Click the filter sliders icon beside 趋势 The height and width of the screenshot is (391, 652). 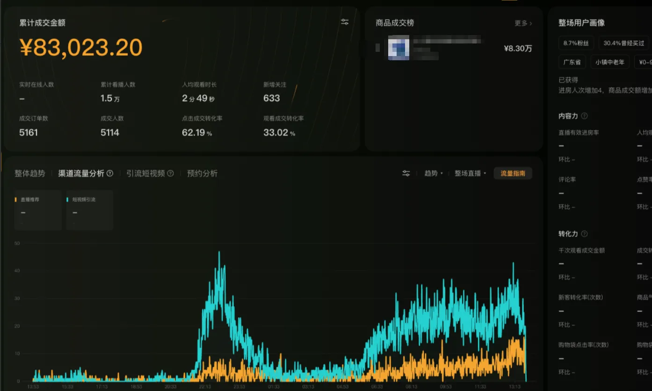click(406, 173)
